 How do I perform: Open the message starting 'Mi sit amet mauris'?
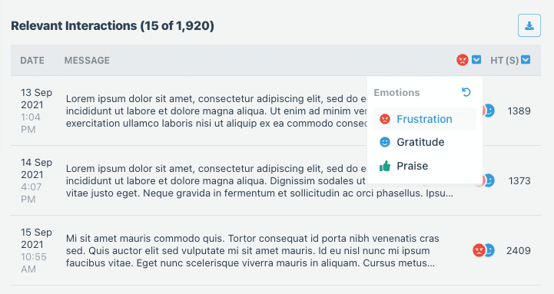pyautogui.click(x=252, y=250)
